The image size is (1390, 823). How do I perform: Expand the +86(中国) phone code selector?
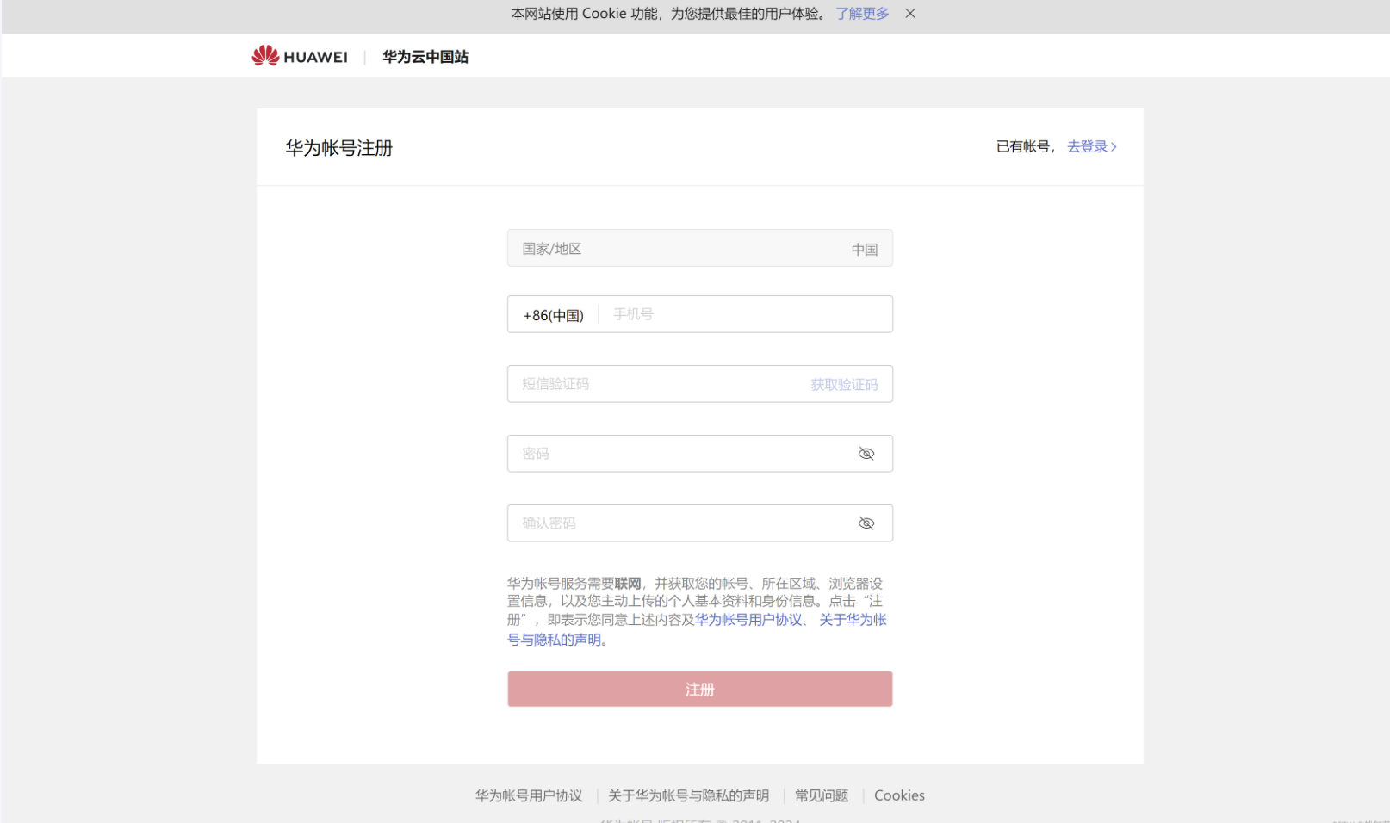point(553,315)
